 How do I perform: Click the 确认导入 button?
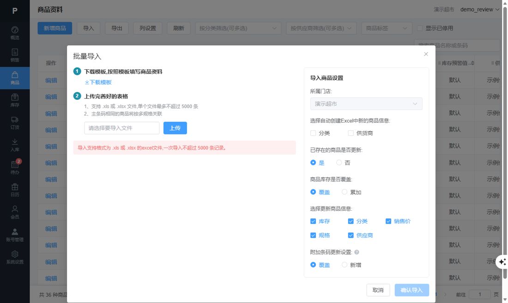click(x=412, y=290)
